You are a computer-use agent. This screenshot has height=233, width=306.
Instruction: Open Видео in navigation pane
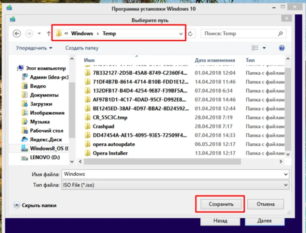34,86
